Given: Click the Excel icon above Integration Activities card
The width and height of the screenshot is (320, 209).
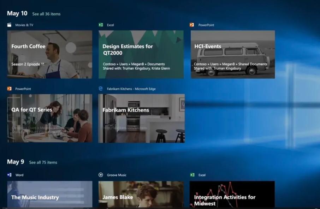Looking at the screenshot, I should click(x=192, y=175).
